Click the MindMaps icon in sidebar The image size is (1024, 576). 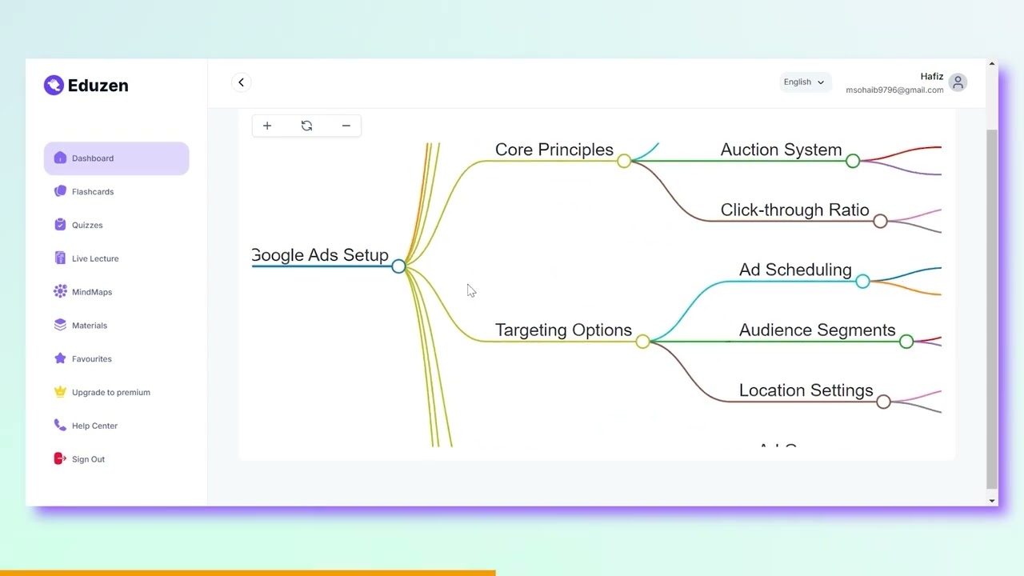click(x=60, y=291)
